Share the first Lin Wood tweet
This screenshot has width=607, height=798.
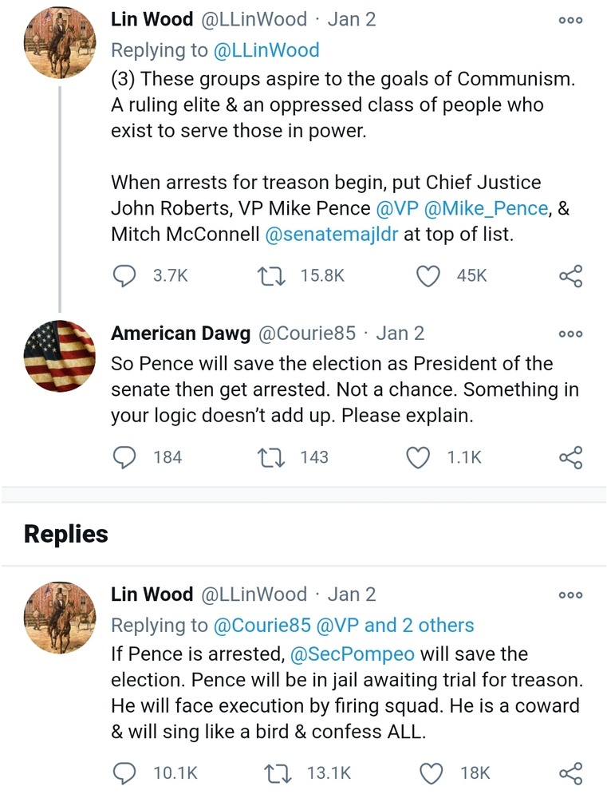570,276
